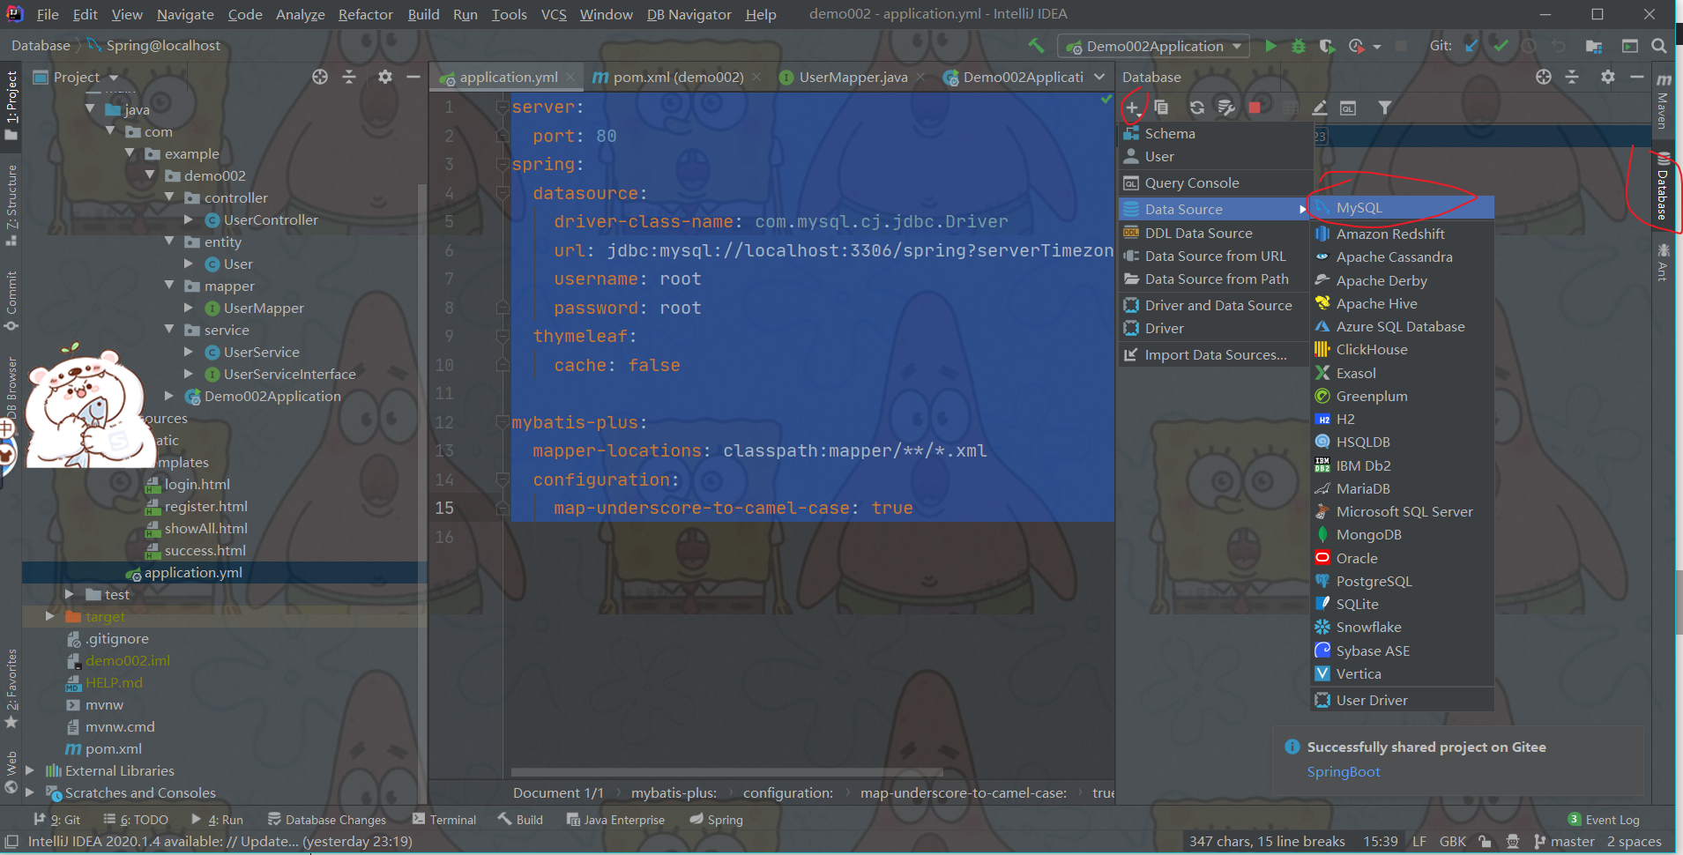
Task: Open the SpringBoot link in the notification
Action: 1344,771
